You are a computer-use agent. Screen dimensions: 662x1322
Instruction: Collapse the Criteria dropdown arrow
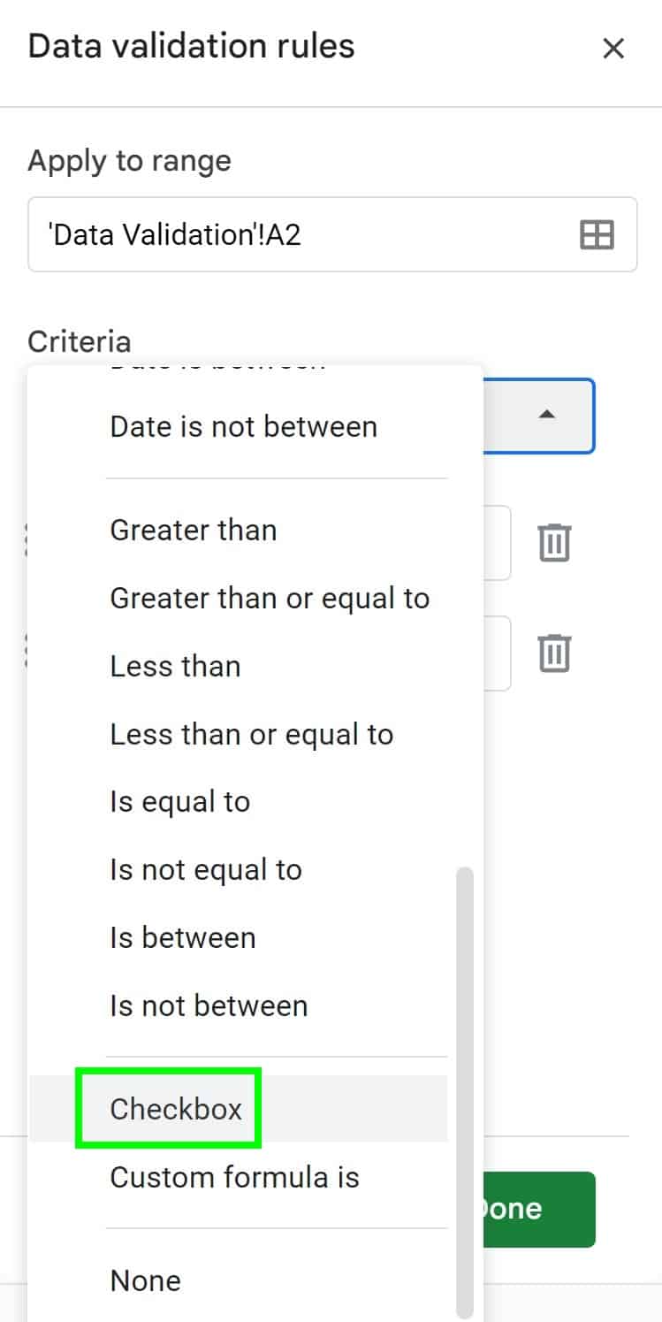point(547,414)
